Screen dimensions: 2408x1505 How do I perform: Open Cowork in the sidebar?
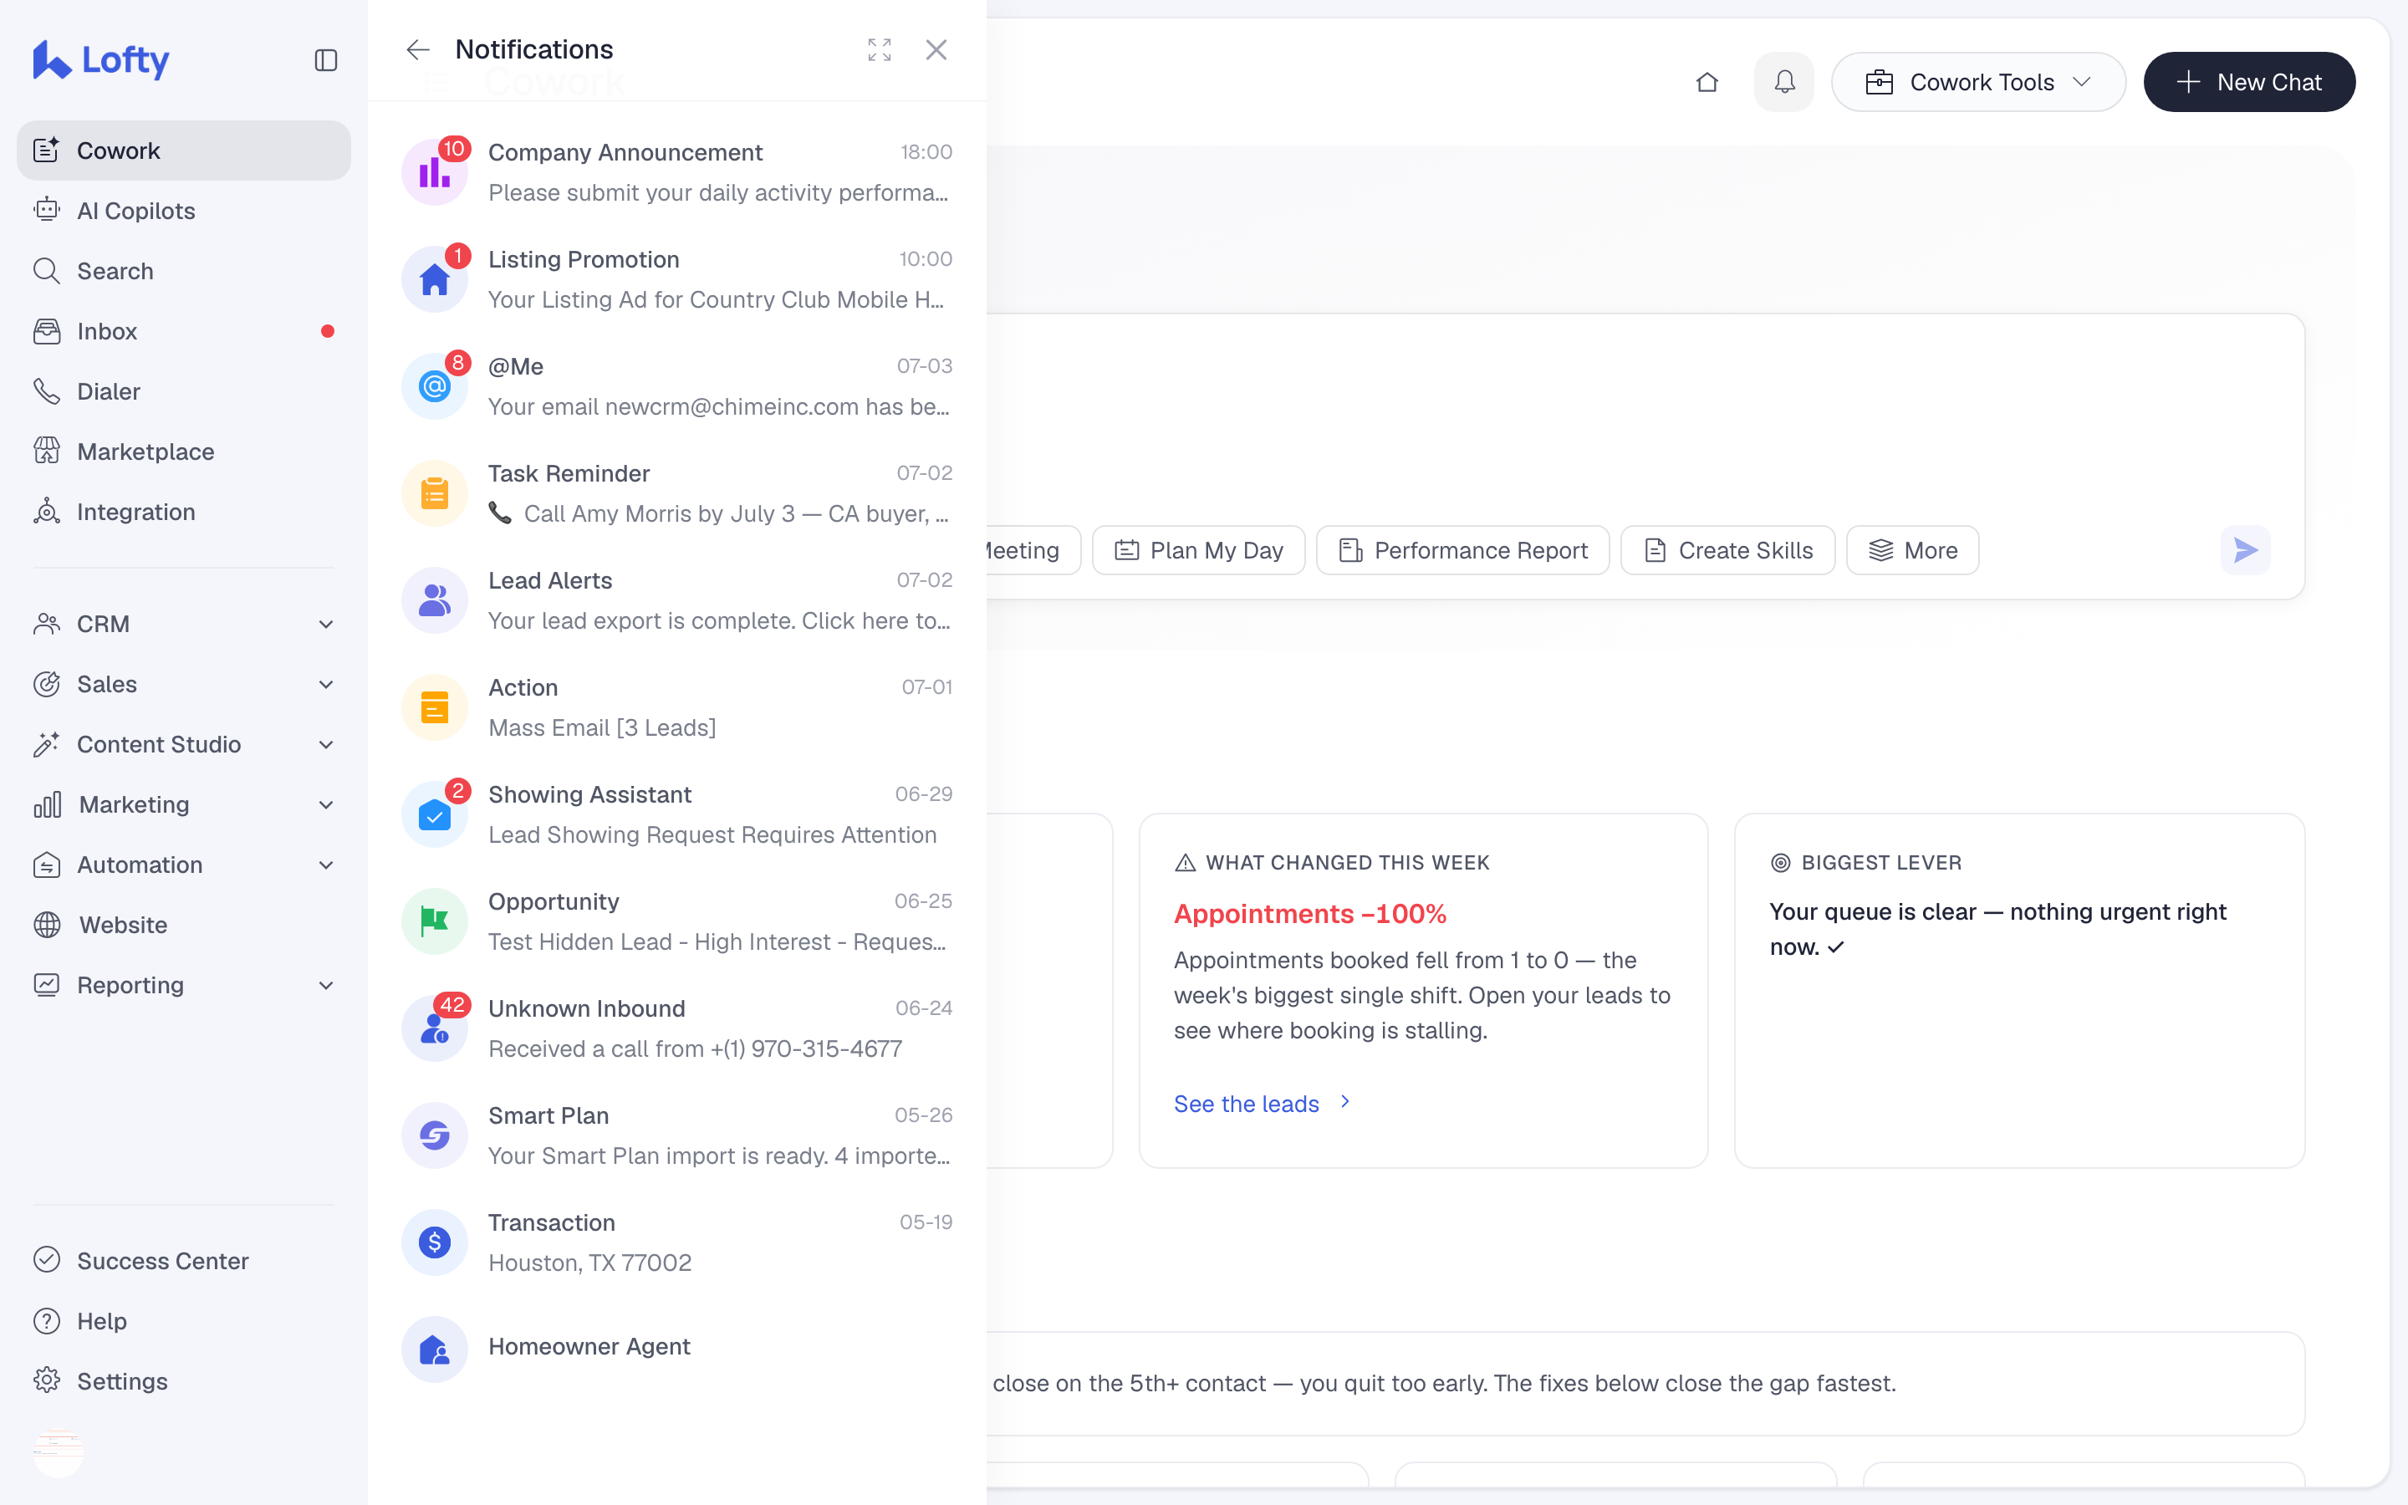click(x=184, y=150)
